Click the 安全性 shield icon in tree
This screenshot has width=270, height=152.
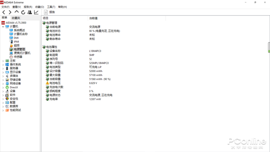7,99
